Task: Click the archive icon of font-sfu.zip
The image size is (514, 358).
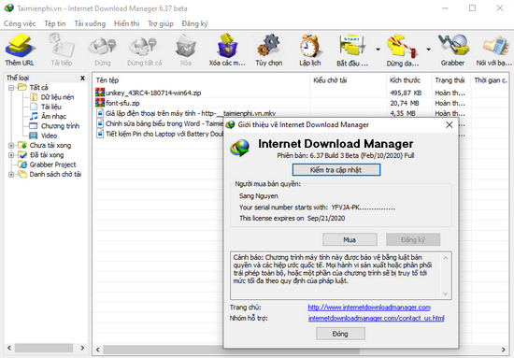Action: [100, 103]
